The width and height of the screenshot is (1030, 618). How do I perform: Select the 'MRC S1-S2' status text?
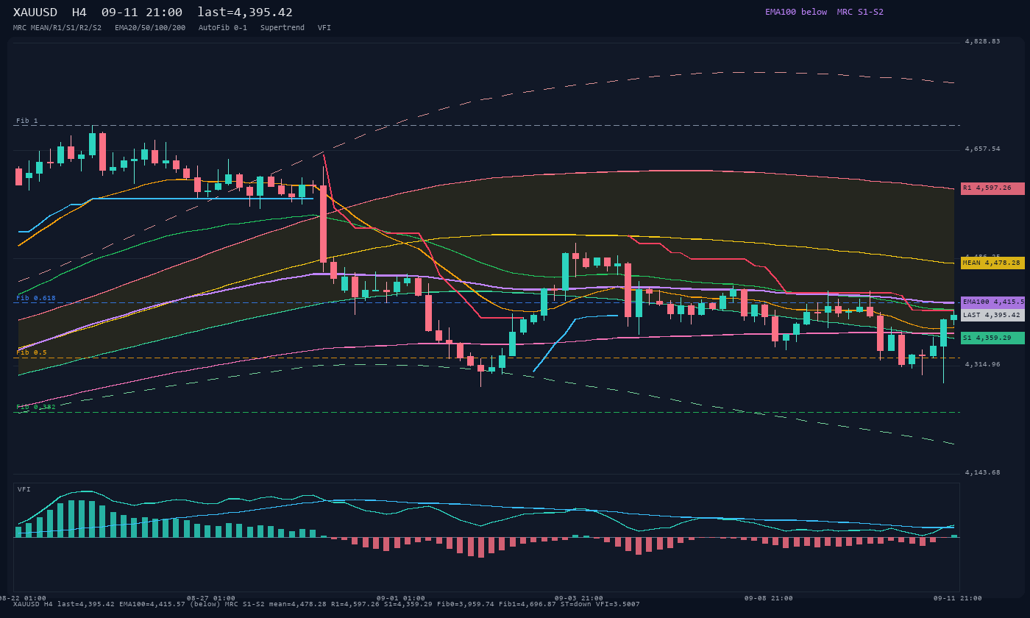tap(860, 12)
